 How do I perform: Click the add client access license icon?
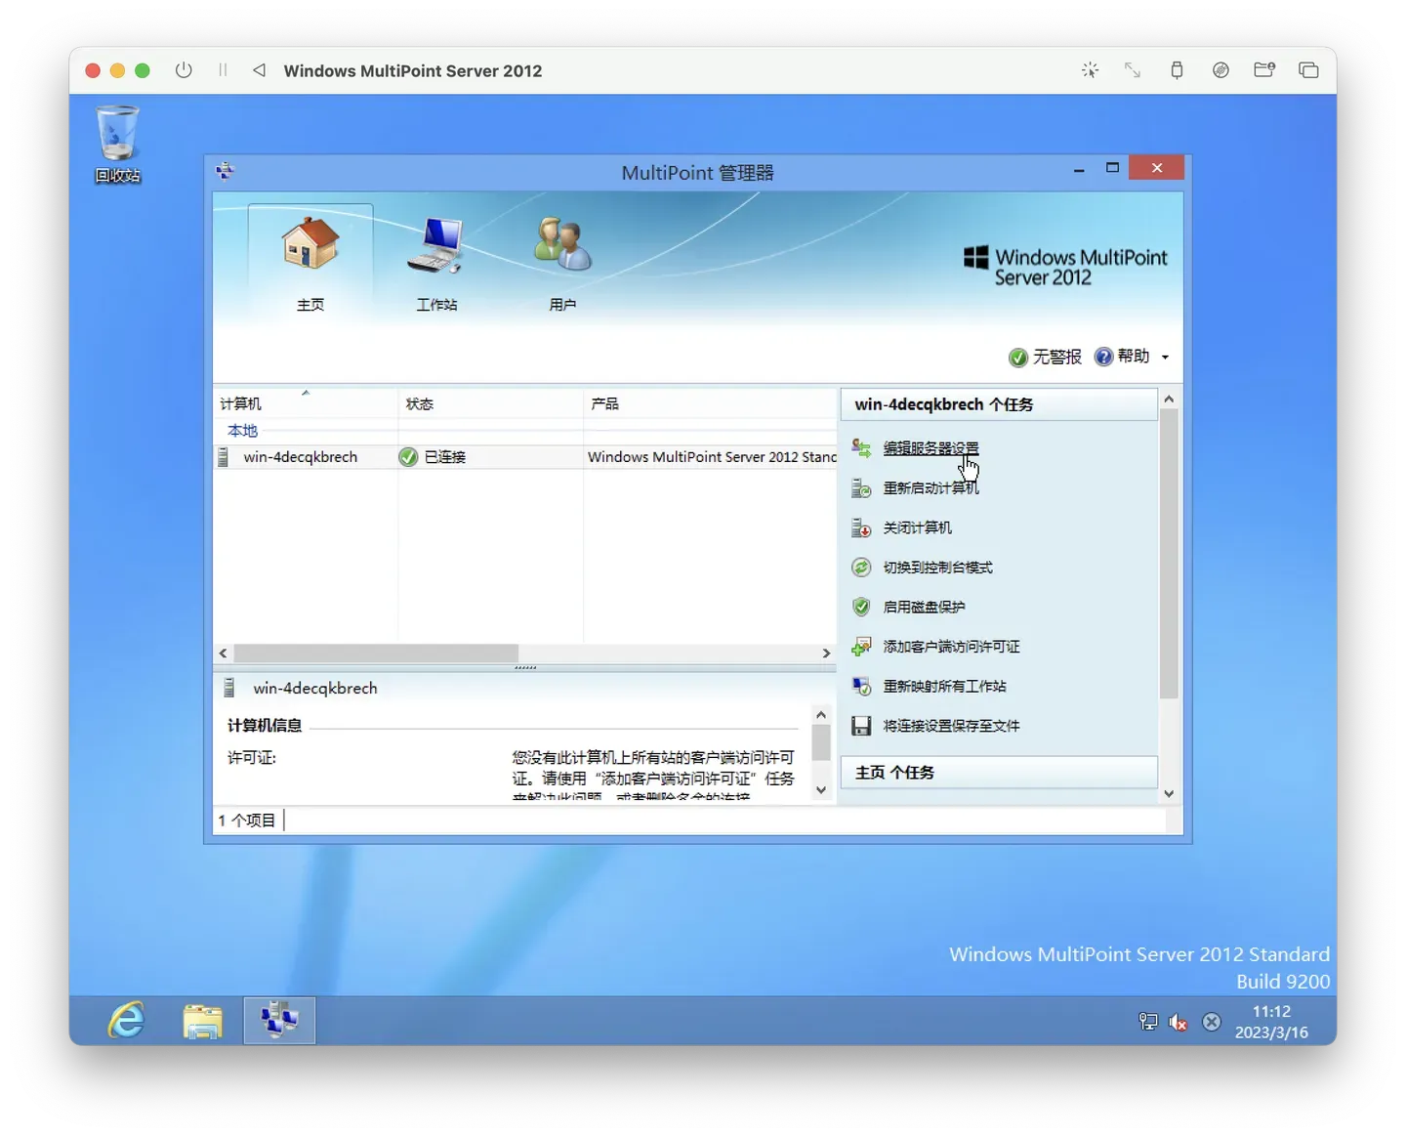[861, 647]
